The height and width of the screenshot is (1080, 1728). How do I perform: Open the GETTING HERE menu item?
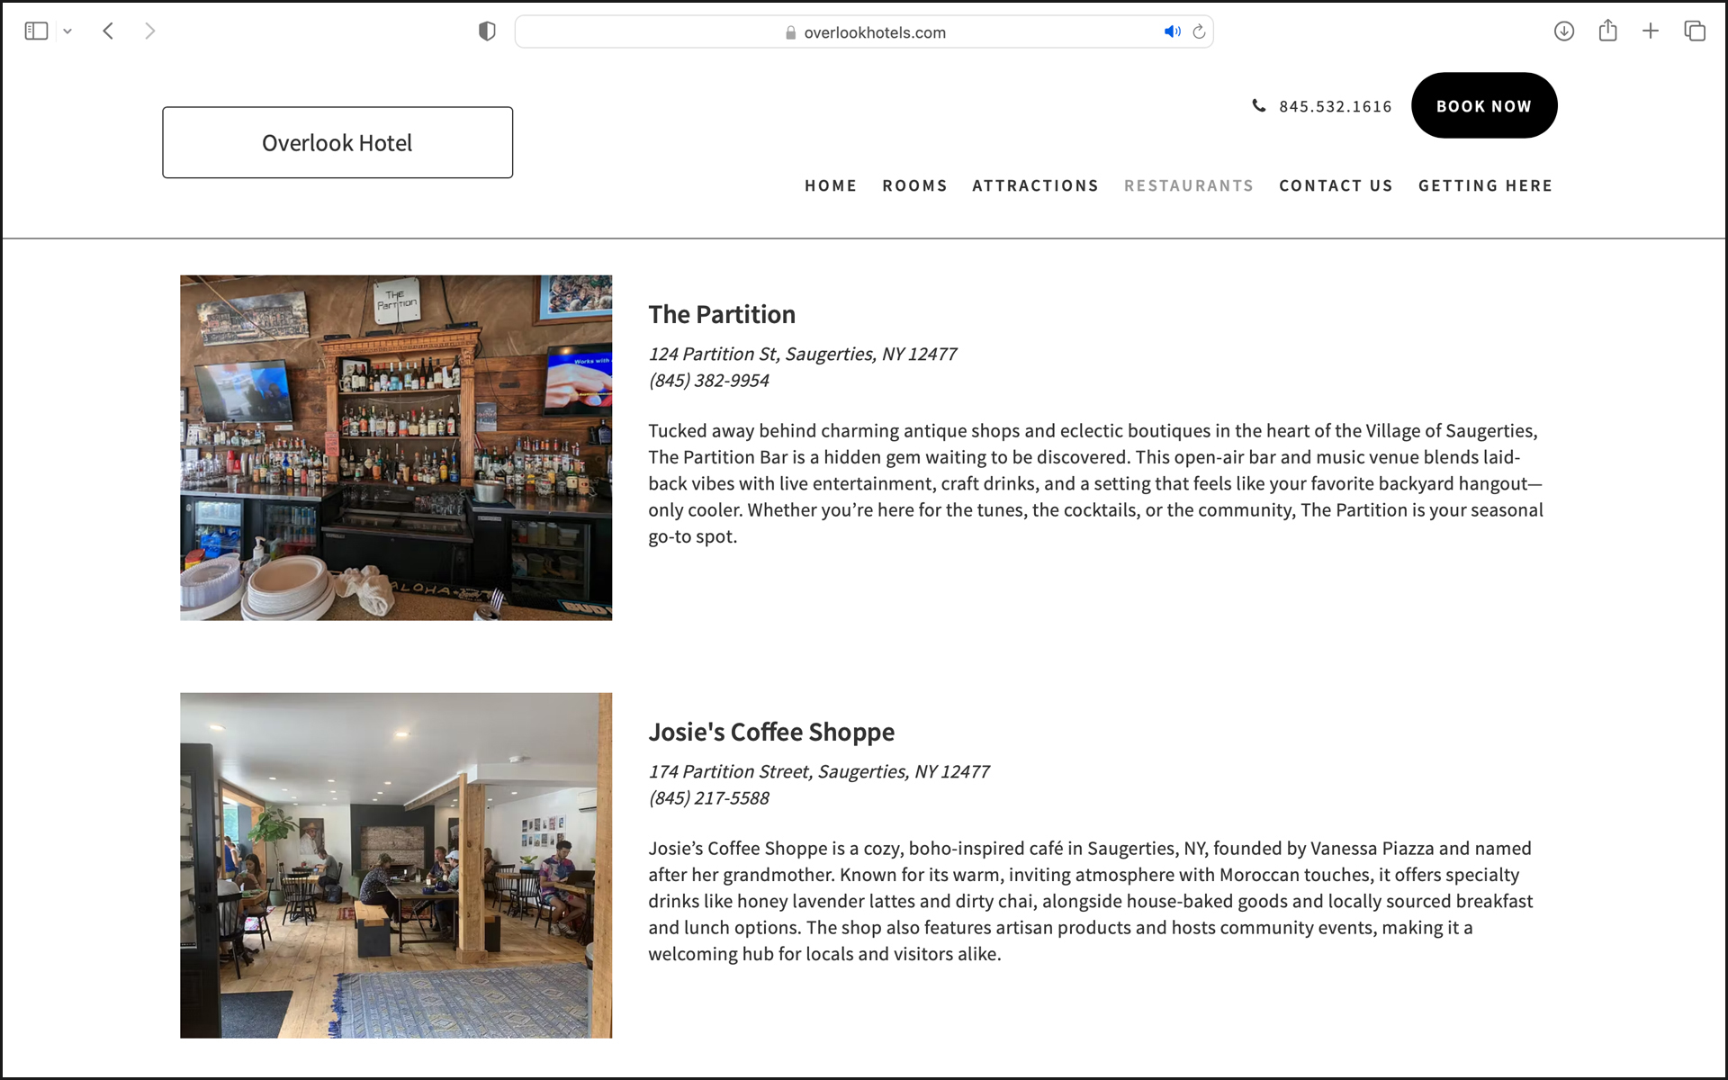coord(1485,185)
